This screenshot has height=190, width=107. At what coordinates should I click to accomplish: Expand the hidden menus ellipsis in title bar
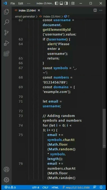(x=29, y=3)
